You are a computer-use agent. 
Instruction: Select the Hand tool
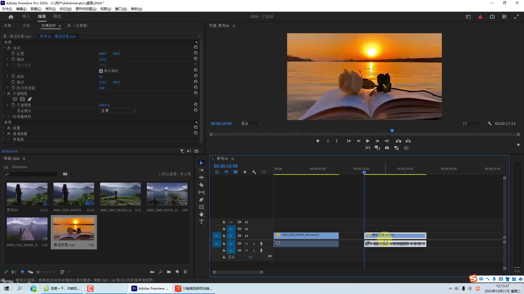pyautogui.click(x=201, y=214)
